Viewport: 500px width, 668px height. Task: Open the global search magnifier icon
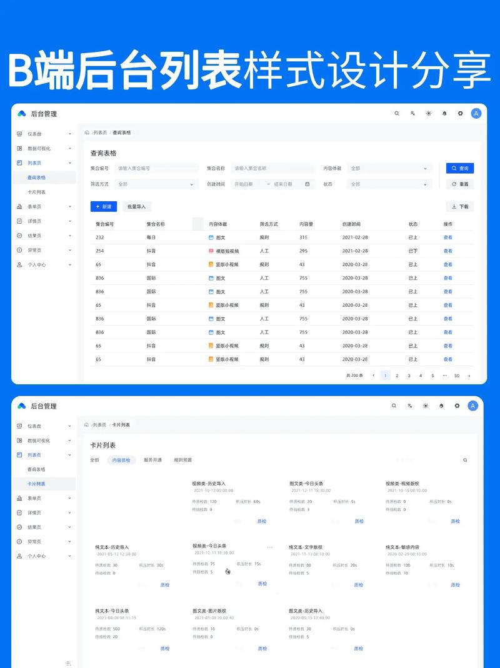point(397,114)
